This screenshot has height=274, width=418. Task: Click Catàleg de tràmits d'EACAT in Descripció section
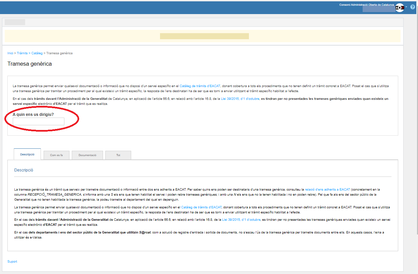(x=201, y=207)
